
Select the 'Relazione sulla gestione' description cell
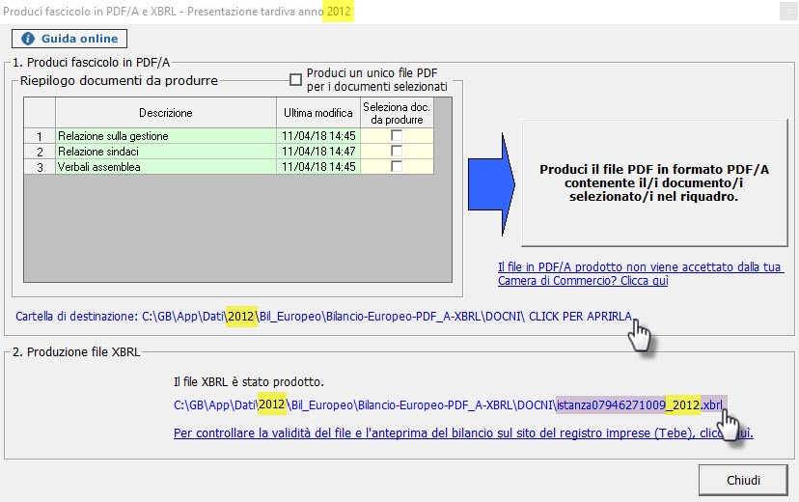pyautogui.click(x=166, y=136)
